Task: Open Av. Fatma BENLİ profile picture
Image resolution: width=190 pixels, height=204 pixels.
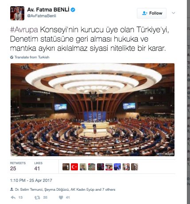Action: tap(17, 13)
